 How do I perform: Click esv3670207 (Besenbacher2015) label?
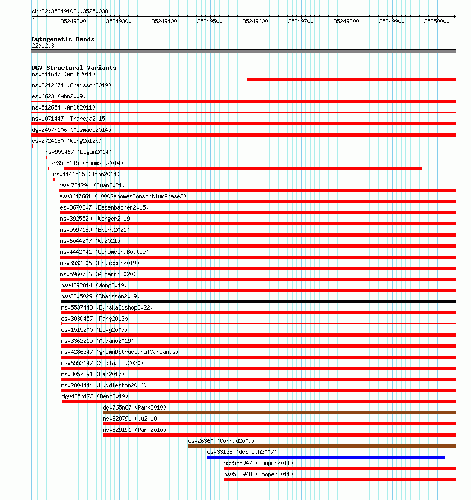(x=104, y=207)
